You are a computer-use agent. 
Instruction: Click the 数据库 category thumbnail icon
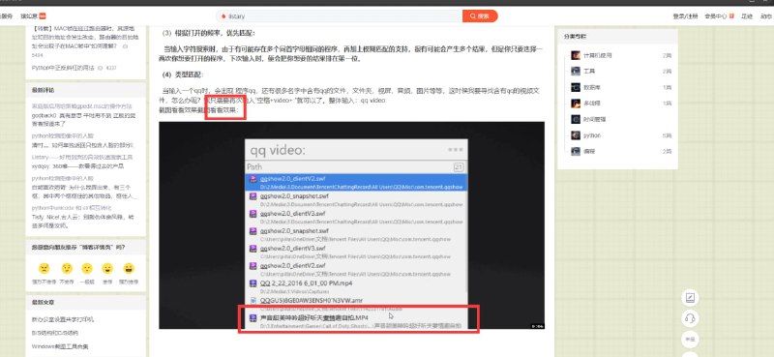pos(576,87)
